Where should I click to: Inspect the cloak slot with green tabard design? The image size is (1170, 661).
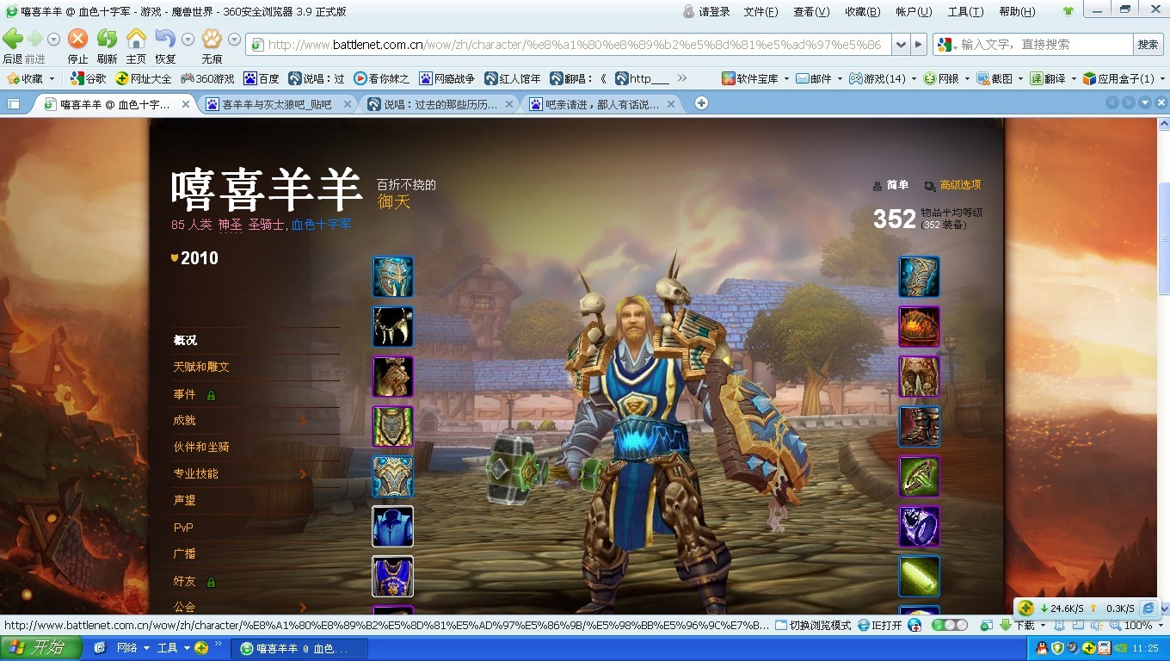click(392, 427)
